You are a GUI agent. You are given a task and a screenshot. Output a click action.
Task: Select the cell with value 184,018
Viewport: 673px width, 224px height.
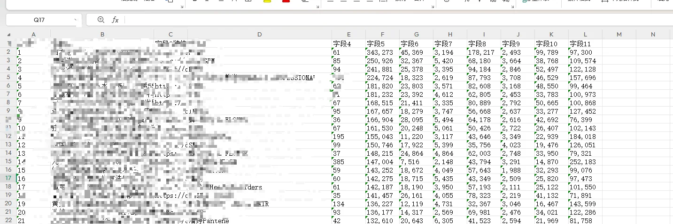pyautogui.click(x=585, y=137)
